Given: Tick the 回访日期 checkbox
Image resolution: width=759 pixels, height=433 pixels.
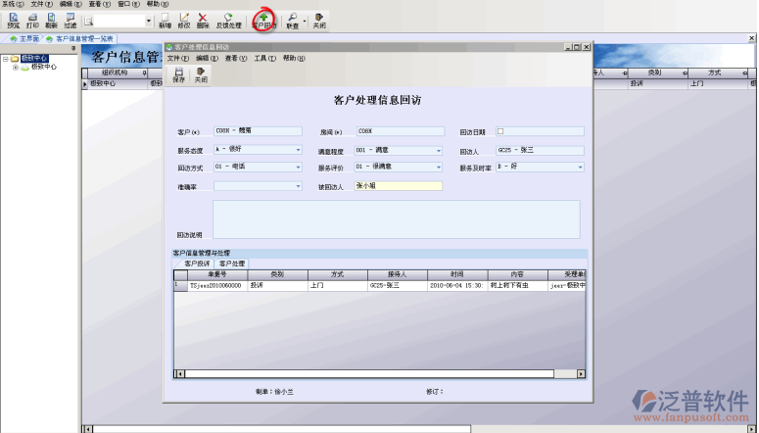Looking at the screenshot, I should (x=500, y=130).
